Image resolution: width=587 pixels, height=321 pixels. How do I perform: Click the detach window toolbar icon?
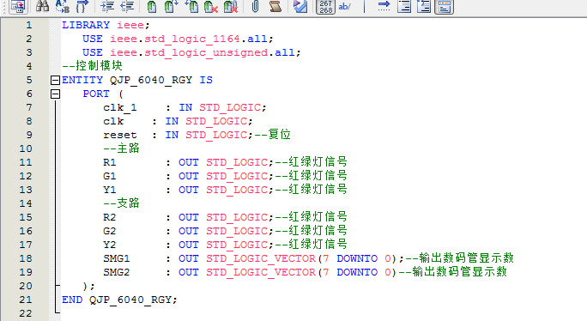18,6
